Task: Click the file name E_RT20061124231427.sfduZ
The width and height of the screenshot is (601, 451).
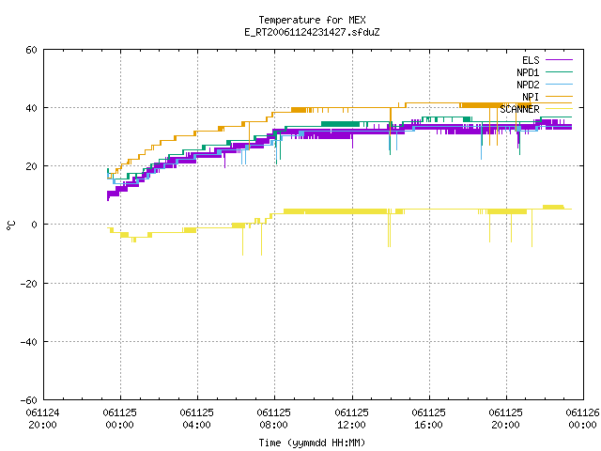Action: click(312, 32)
